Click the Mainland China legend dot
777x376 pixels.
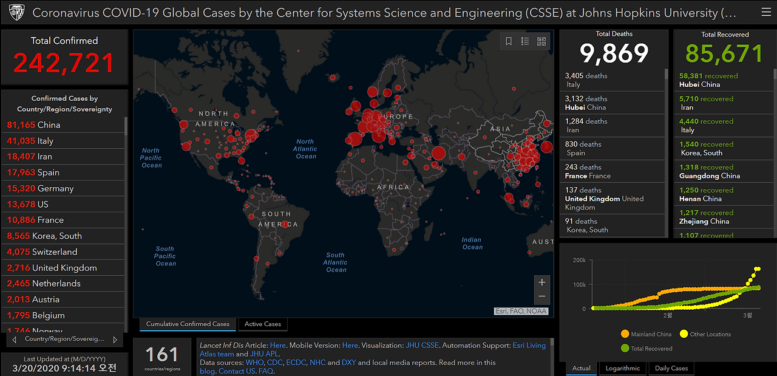(625, 334)
